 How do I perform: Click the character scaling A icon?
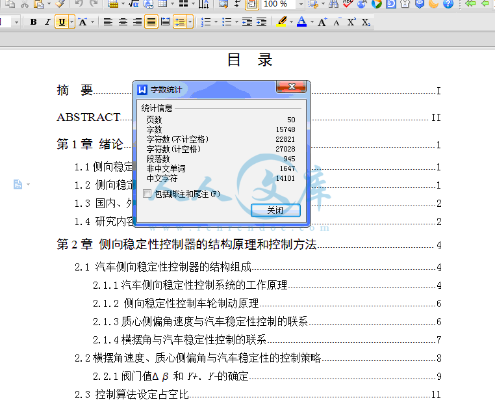click(82, 22)
